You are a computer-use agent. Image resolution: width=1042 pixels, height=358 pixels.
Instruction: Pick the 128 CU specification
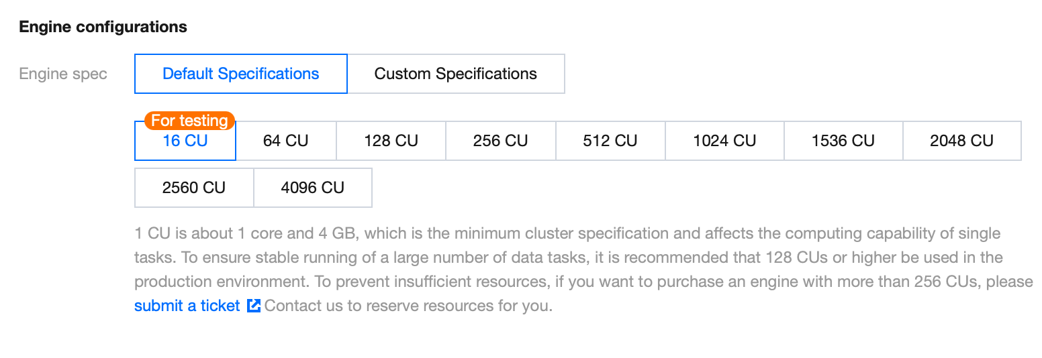tap(391, 141)
